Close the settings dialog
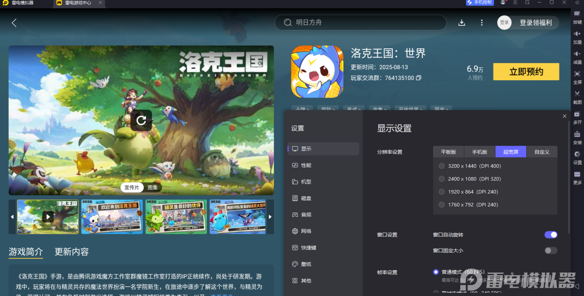Image resolution: width=584 pixels, height=296 pixels. 565,116
